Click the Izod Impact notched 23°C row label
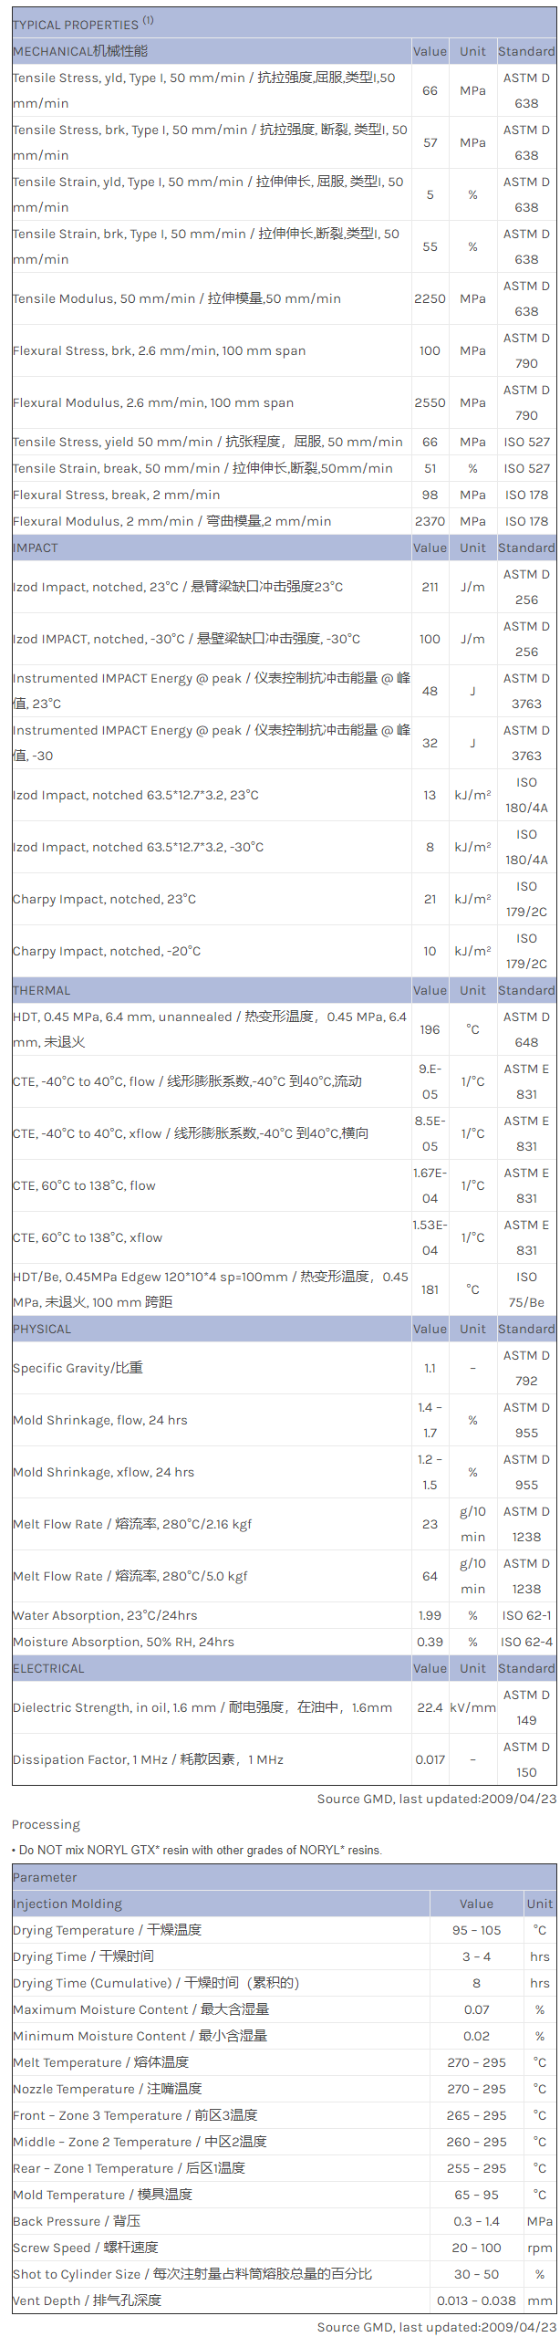 pos(177,587)
